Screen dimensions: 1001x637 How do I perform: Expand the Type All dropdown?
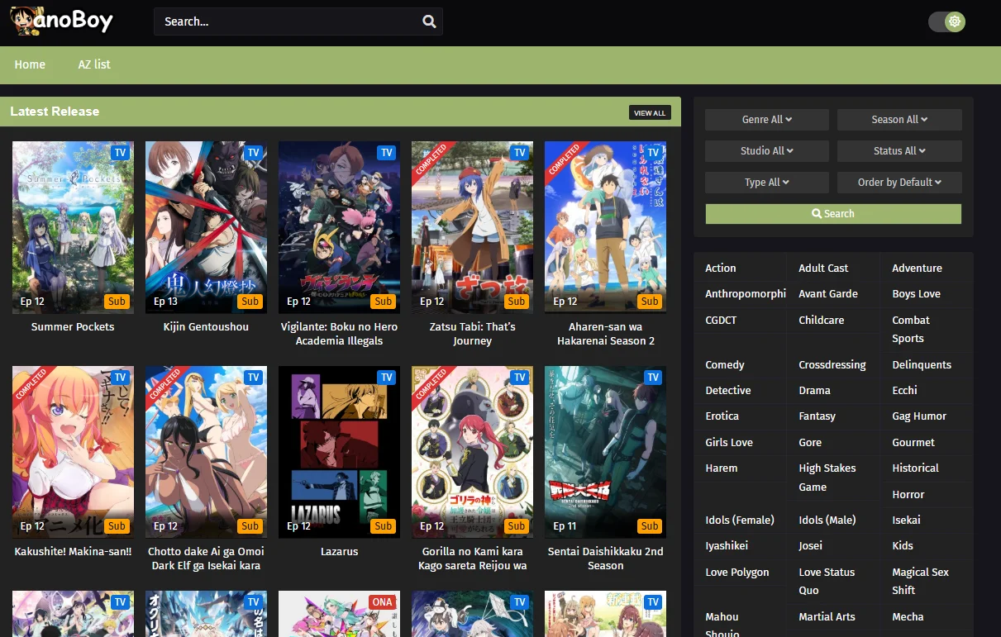tap(767, 183)
